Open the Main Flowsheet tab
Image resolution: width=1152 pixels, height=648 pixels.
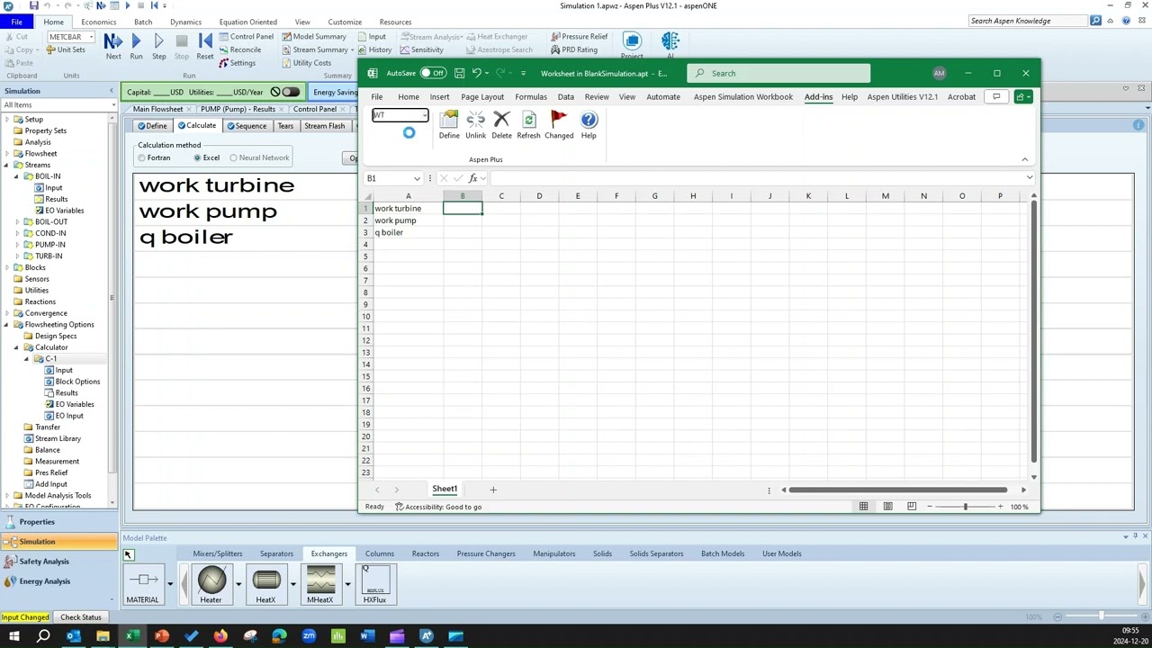157,109
